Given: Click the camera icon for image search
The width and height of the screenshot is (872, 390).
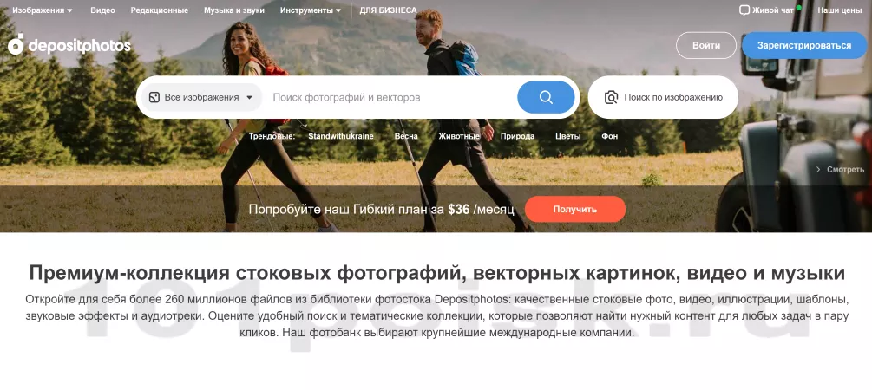Looking at the screenshot, I should tap(612, 97).
